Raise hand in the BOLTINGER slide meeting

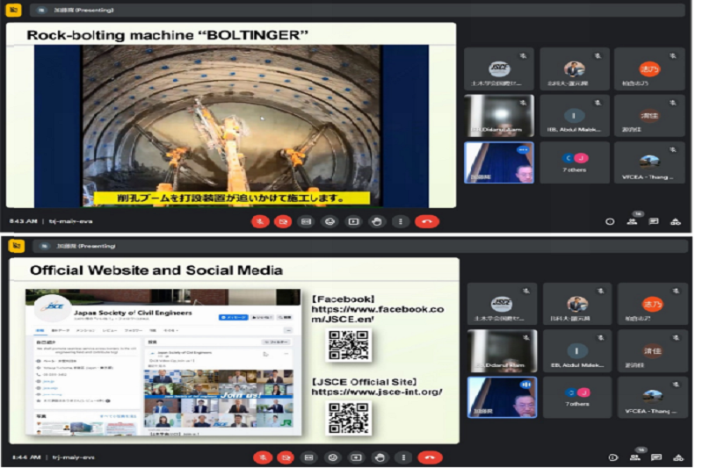[x=377, y=221]
